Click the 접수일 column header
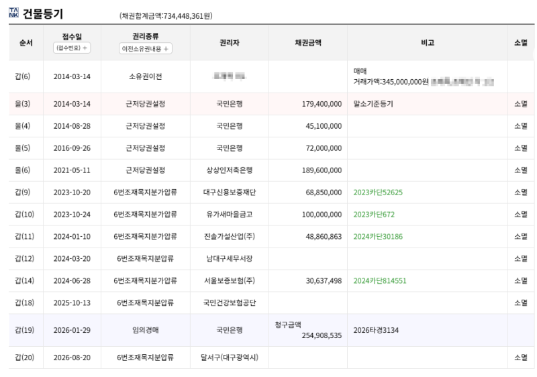The width and height of the screenshot is (537, 377). click(72, 37)
